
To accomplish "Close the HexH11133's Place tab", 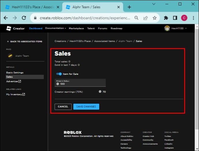I will (58, 7).
